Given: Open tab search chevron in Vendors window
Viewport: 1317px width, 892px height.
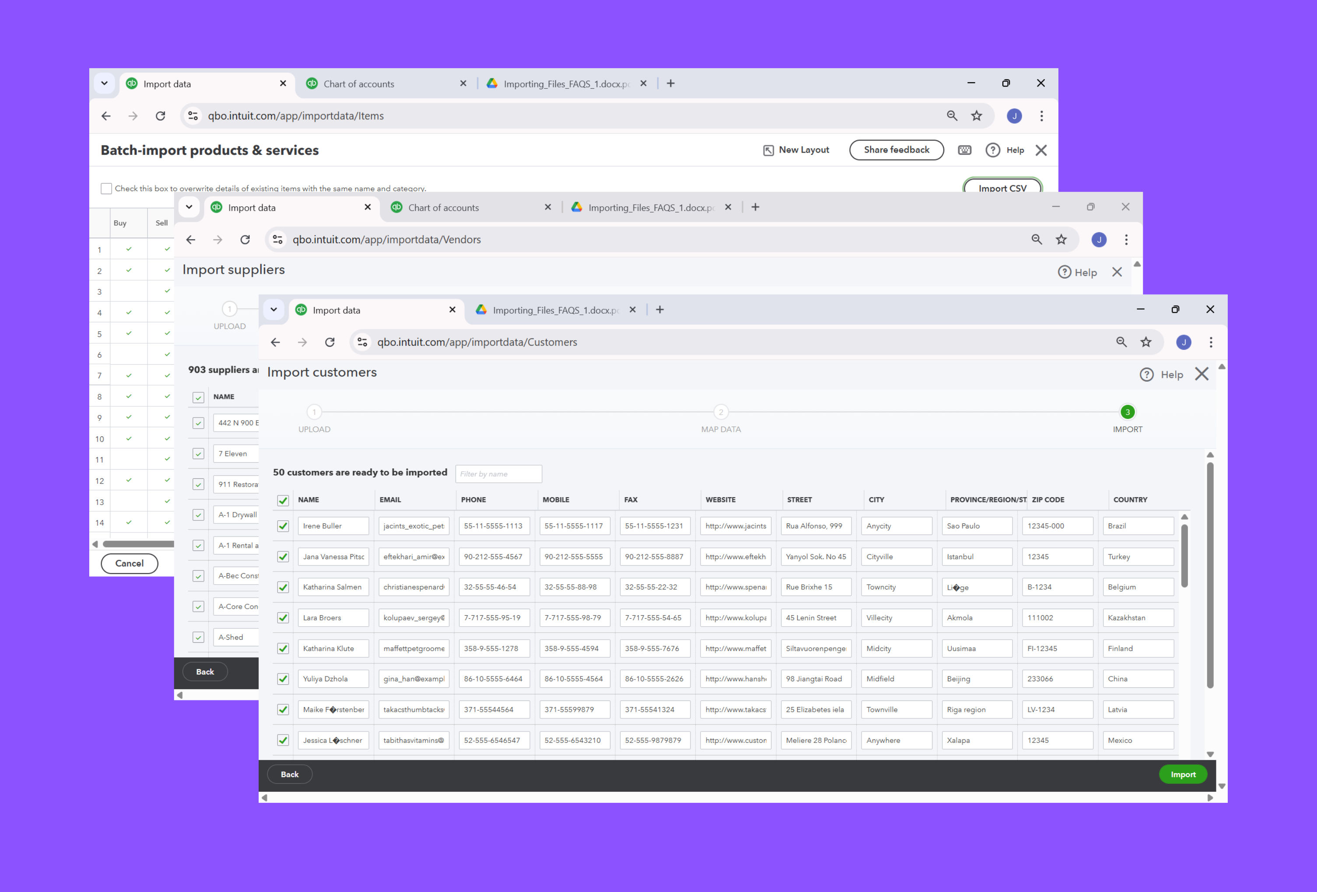Looking at the screenshot, I should [189, 207].
